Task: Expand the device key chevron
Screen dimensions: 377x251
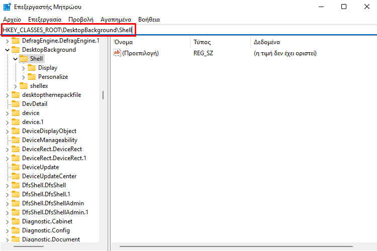Action: [7, 113]
